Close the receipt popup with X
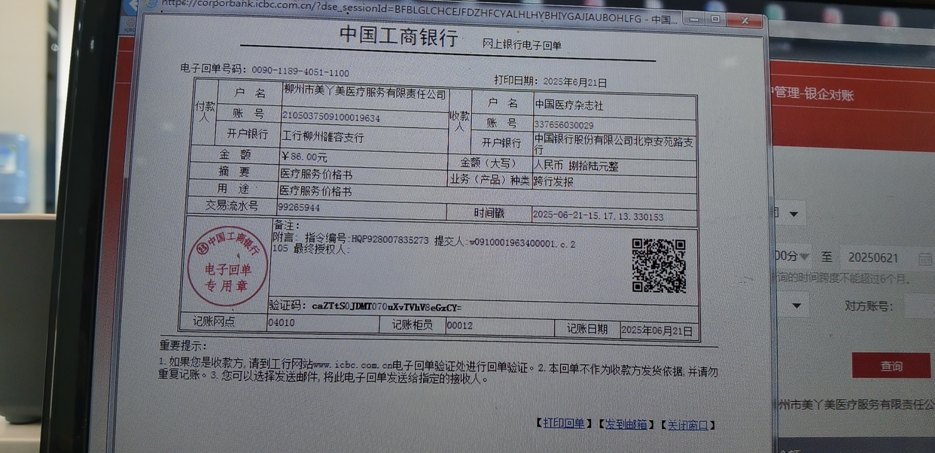The image size is (935, 453). pyautogui.click(x=745, y=20)
